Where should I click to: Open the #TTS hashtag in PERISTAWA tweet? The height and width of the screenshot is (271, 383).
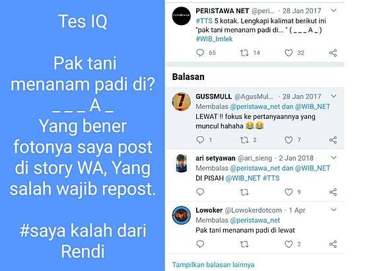click(204, 20)
